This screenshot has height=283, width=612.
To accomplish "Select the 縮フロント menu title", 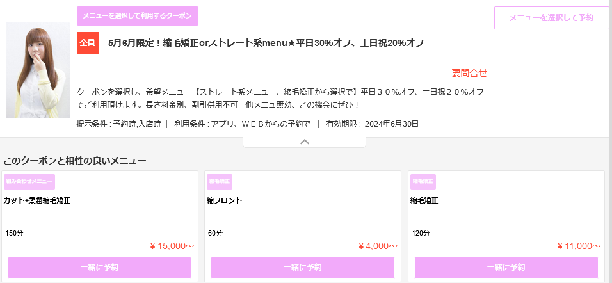I will 224,200.
